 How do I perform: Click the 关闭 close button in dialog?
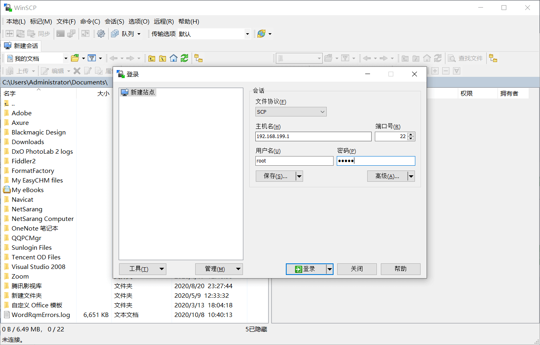357,269
